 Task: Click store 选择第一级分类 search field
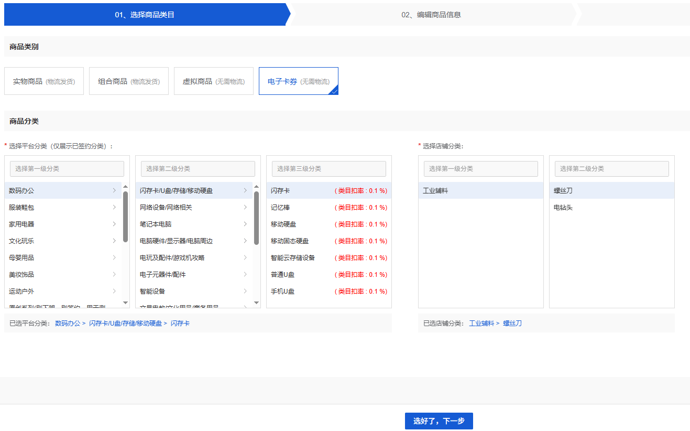(x=481, y=169)
